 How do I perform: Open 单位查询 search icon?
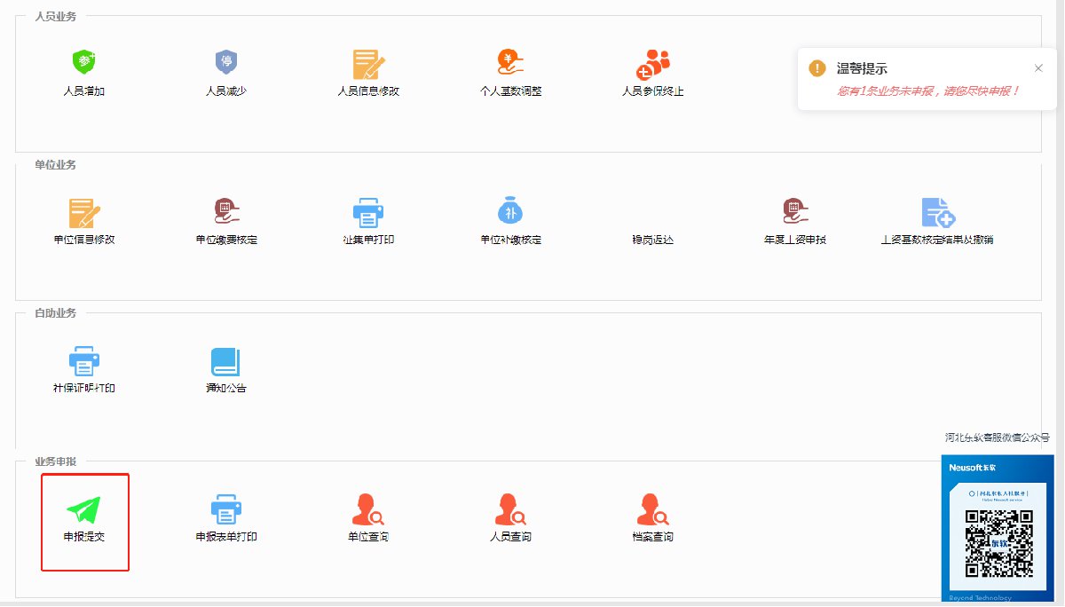tap(368, 509)
